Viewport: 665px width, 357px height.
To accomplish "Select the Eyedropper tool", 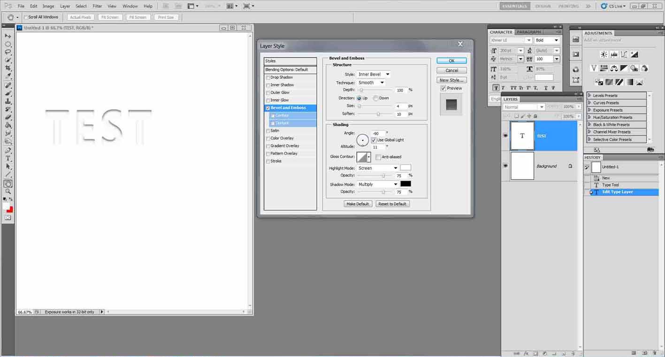I will pyautogui.click(x=8, y=76).
